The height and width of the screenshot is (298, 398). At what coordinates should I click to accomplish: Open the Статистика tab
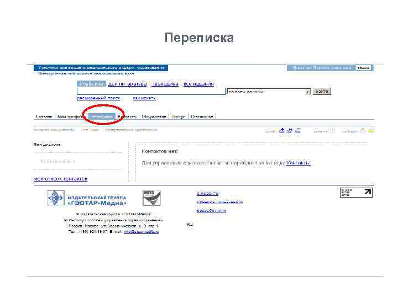[x=202, y=116]
